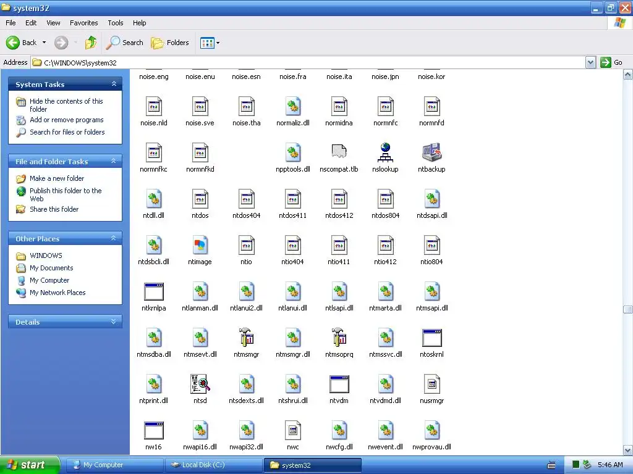Click the ntprint.dll file icon
Screen dimensions: 633x474
click(153, 384)
